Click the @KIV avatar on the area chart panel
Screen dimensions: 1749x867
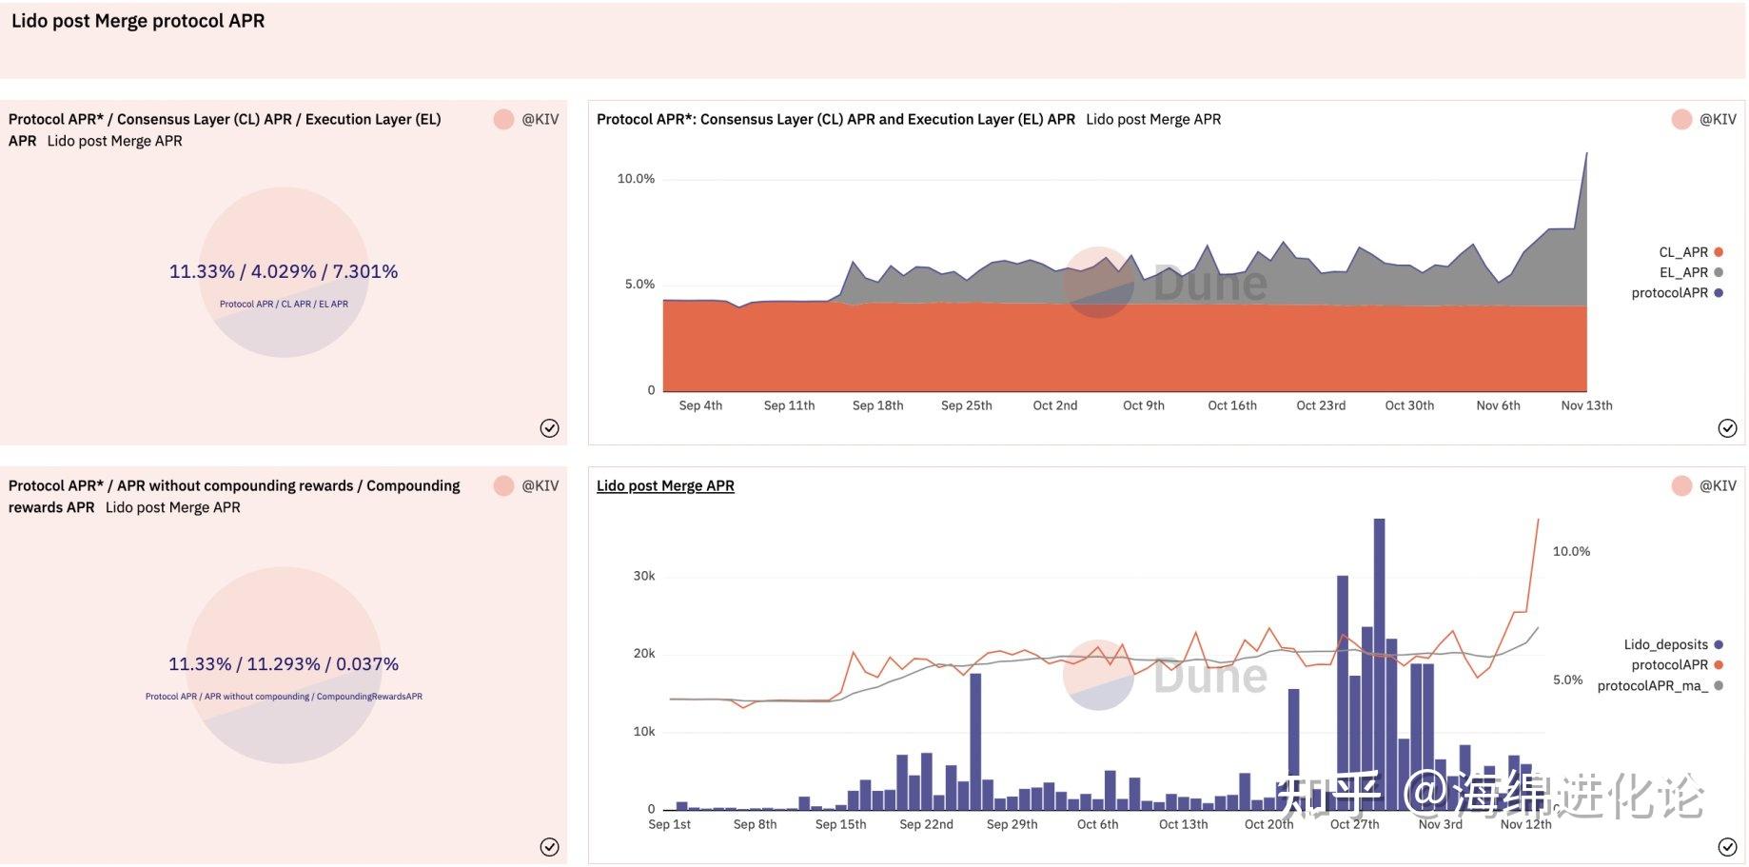click(1681, 119)
